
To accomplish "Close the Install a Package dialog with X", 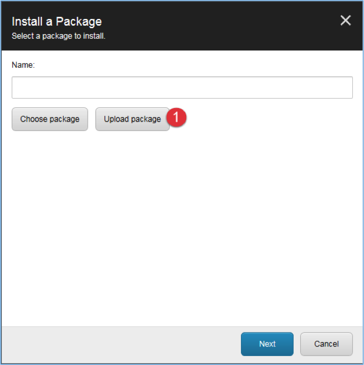I will [346, 21].
